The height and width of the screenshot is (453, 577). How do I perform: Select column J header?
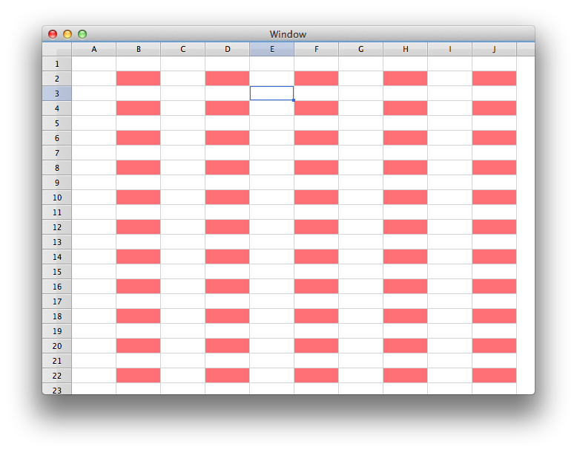(495, 49)
